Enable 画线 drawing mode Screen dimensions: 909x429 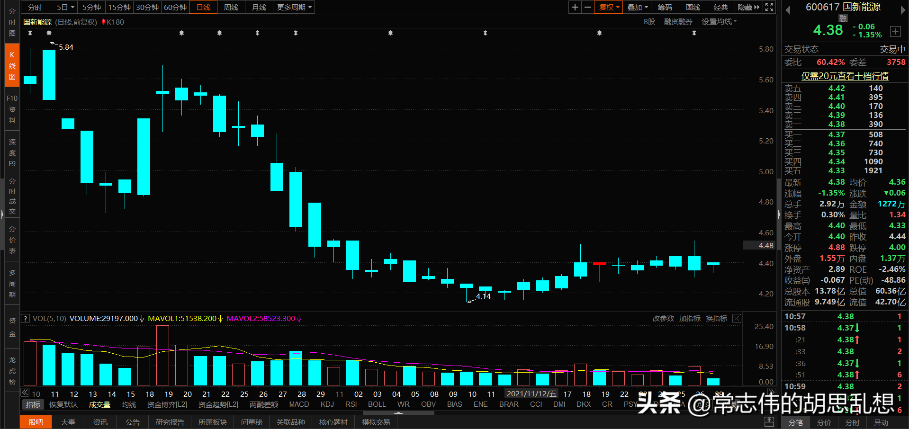[692, 7]
